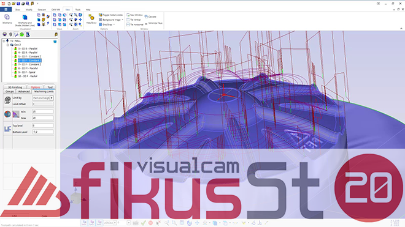Click the Bottom Level field
405x227 pixels.
pyautogui.click(x=42, y=132)
